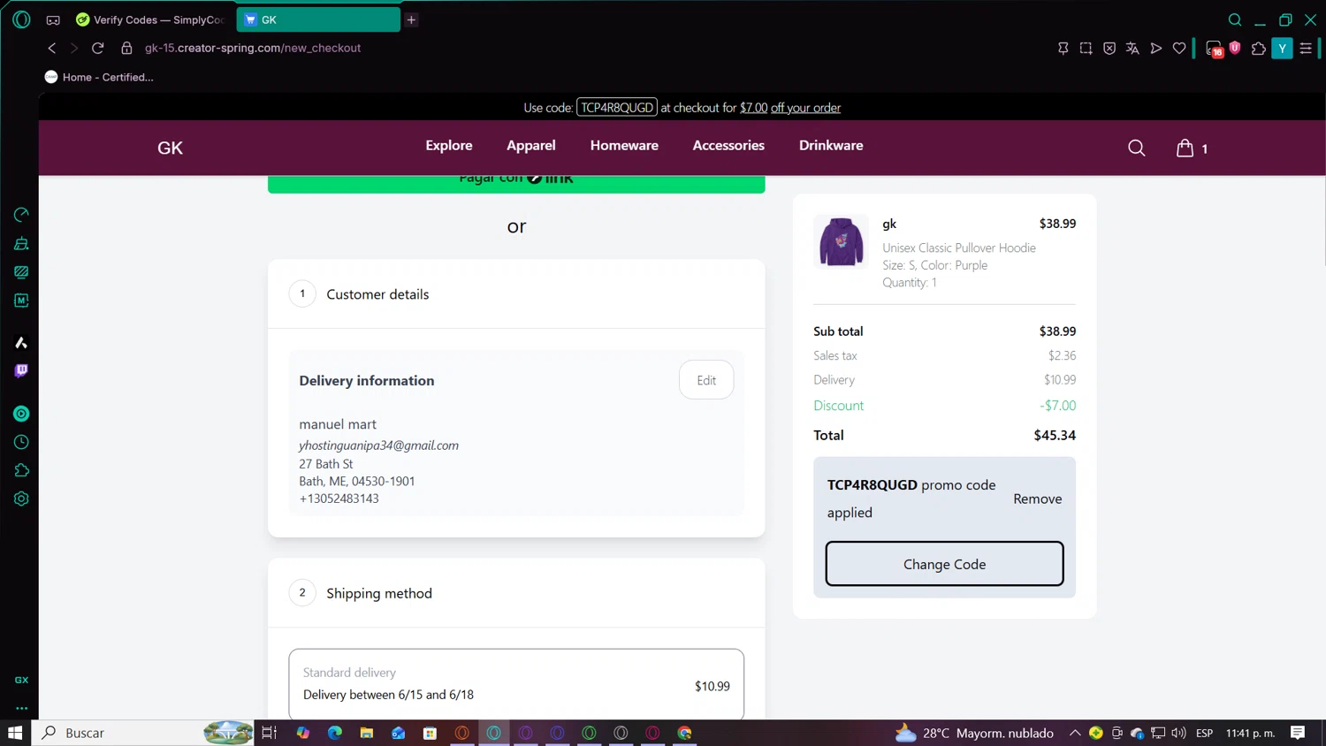Open Easy Setup sliders panel
The height and width of the screenshot is (746, 1326).
point(1306,49)
